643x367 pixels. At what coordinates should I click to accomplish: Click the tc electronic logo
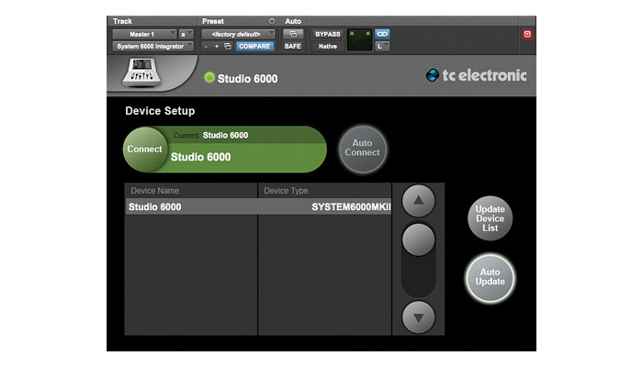(476, 75)
